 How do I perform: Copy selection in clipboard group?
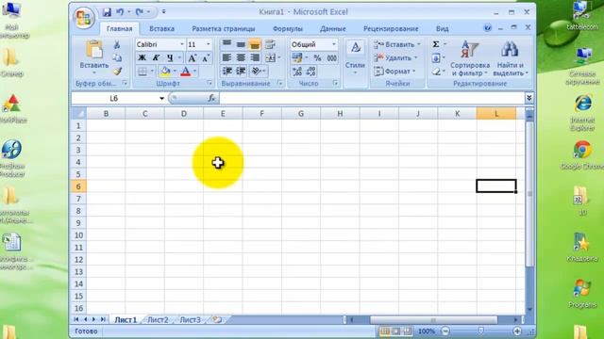click(117, 57)
